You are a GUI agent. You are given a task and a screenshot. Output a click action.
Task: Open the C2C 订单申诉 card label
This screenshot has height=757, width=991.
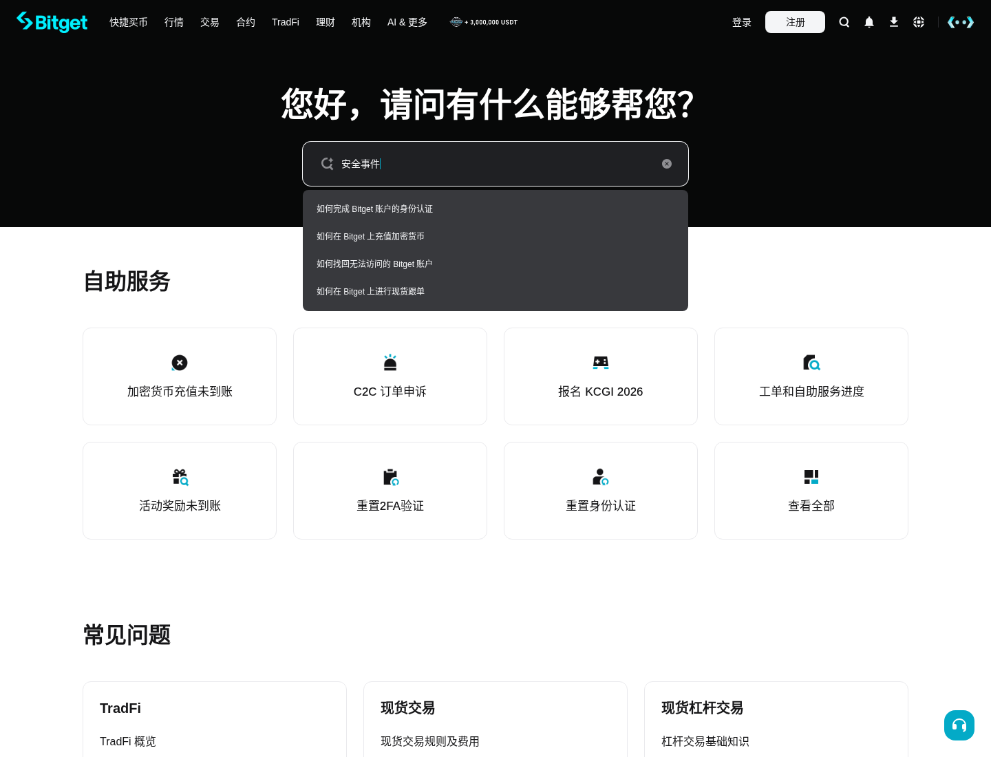390,392
